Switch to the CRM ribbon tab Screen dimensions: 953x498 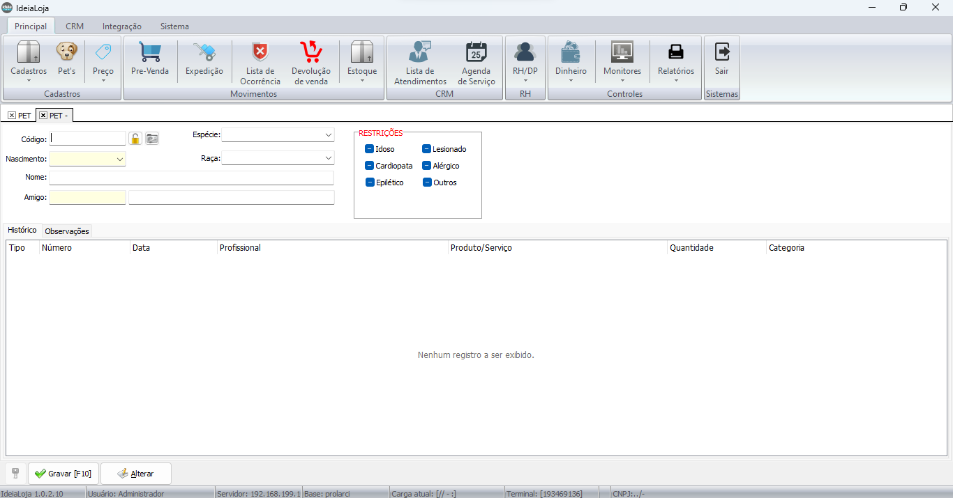(75, 26)
